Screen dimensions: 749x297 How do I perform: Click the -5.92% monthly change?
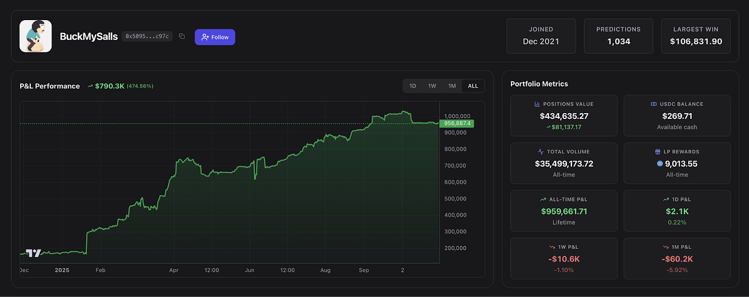tap(677, 270)
